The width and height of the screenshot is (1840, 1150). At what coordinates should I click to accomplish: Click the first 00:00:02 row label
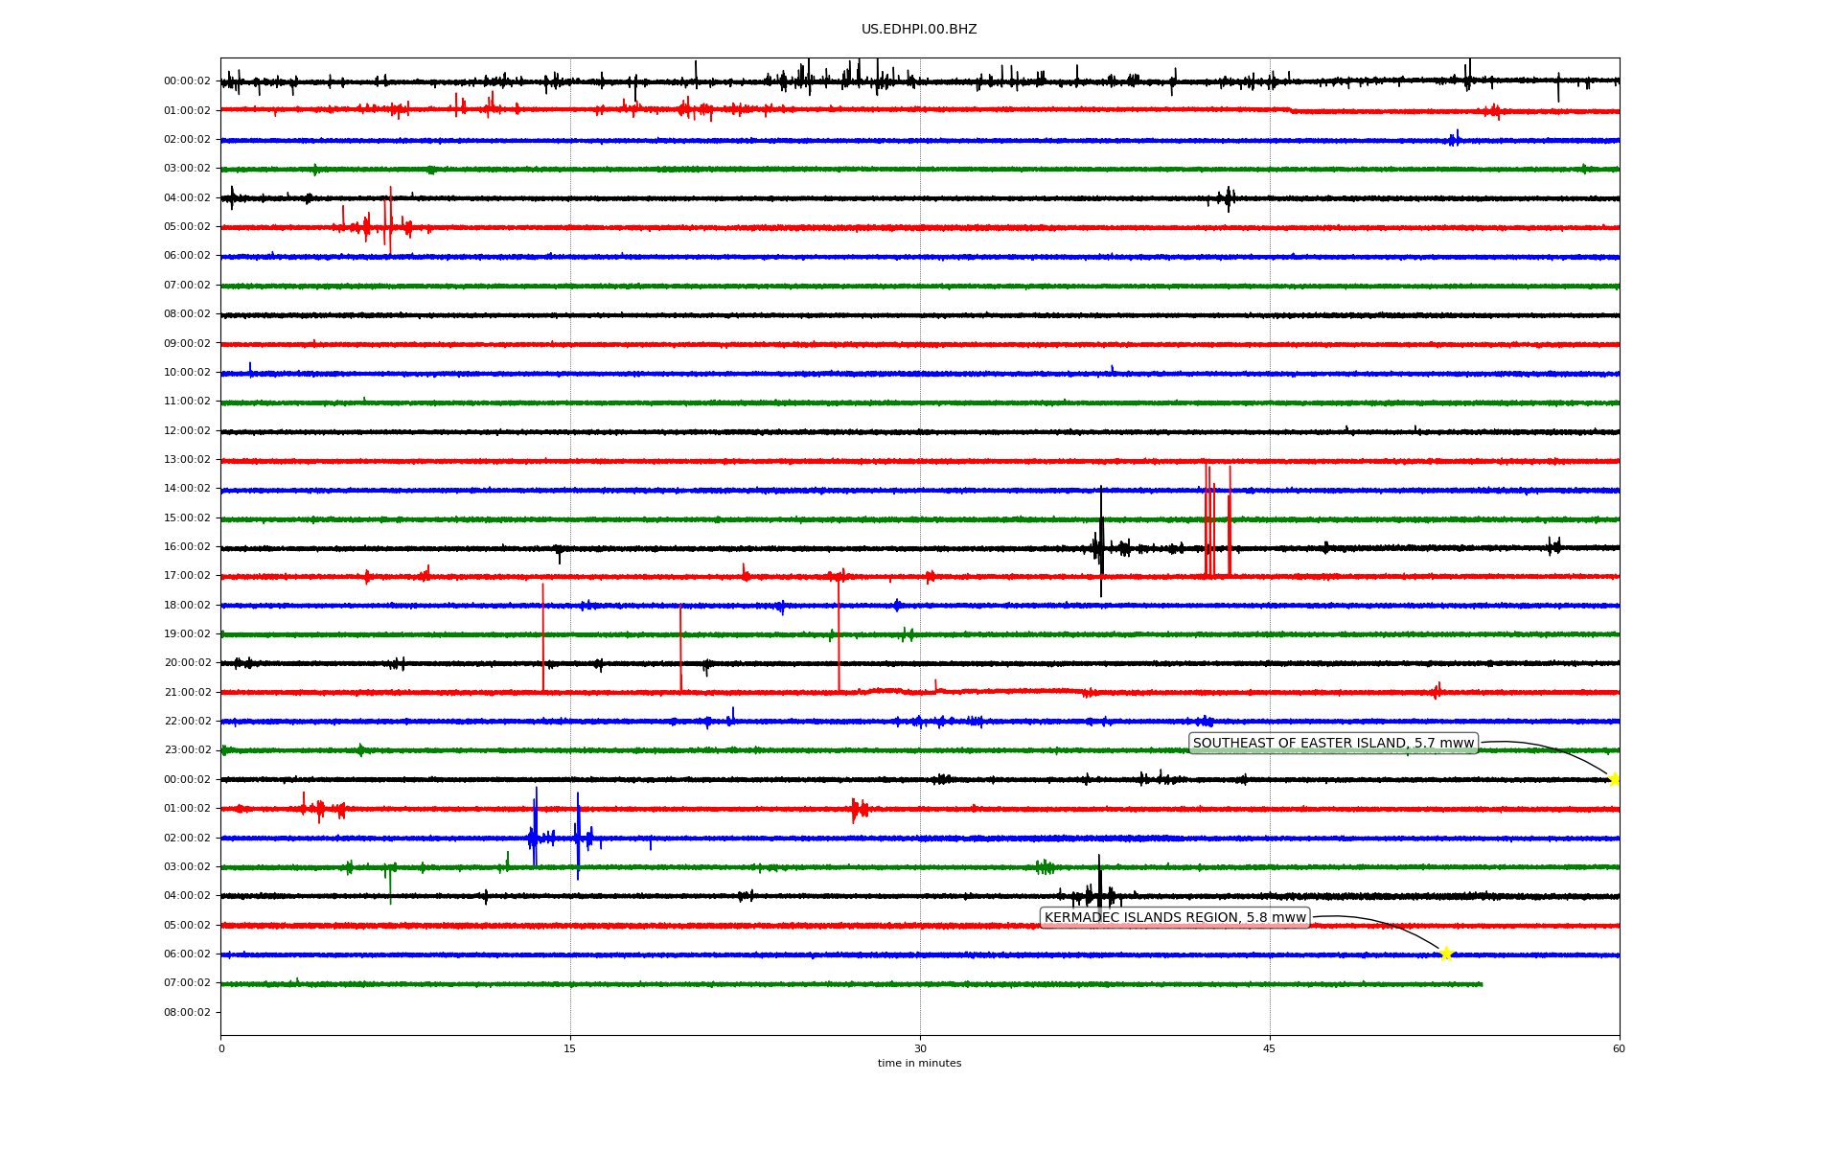coord(187,81)
